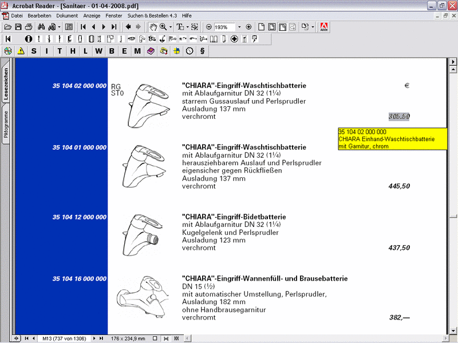Click the colorful globe icon

(8, 51)
